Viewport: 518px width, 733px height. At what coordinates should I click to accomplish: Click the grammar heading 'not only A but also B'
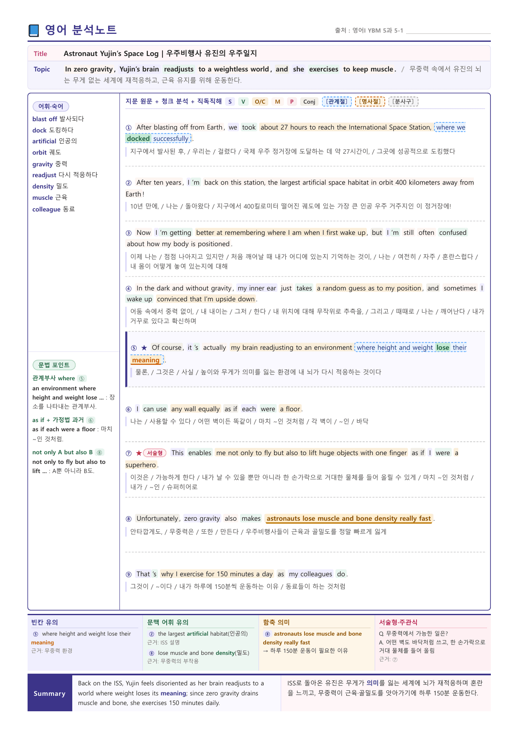pos(63,452)
